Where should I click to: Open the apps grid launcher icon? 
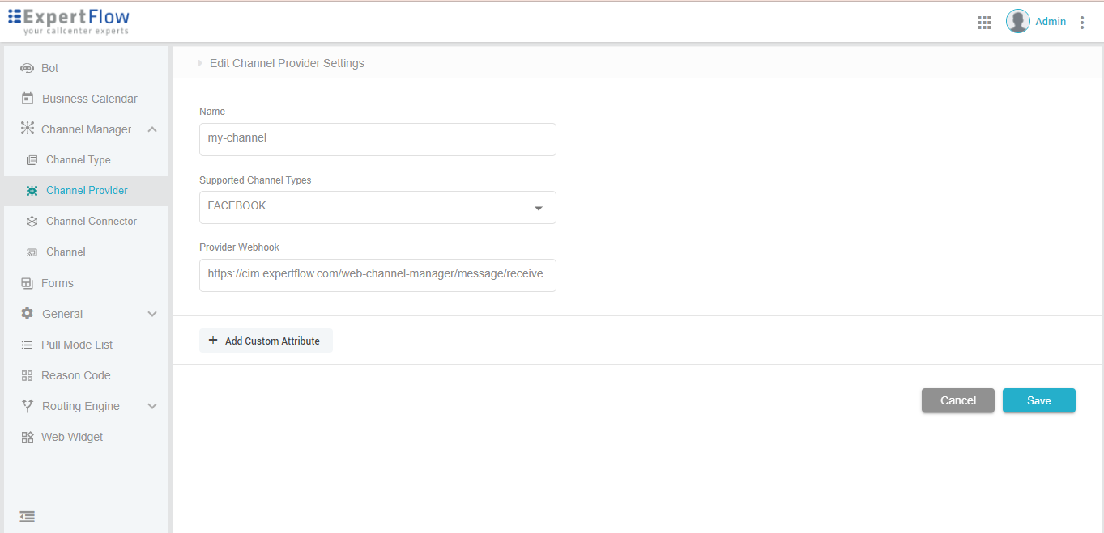click(x=984, y=22)
